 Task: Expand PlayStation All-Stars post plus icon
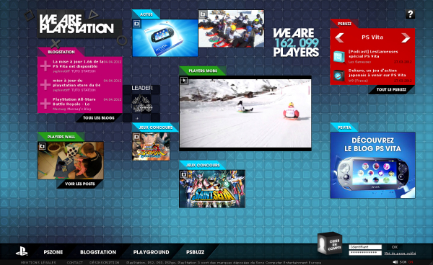pos(45,103)
